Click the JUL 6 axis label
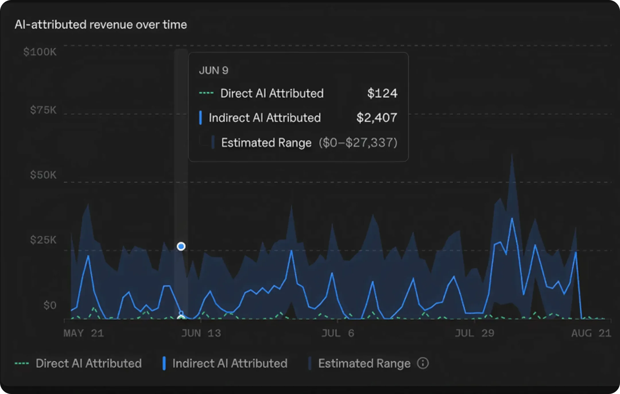Viewport: 620px width, 394px height. point(338,333)
